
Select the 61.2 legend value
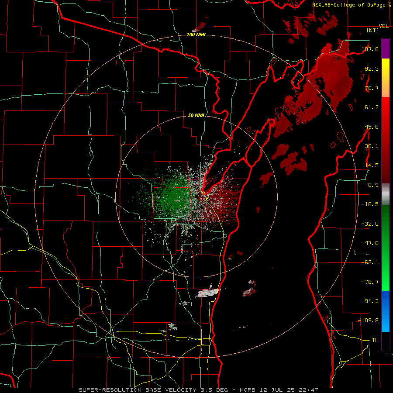(372, 107)
